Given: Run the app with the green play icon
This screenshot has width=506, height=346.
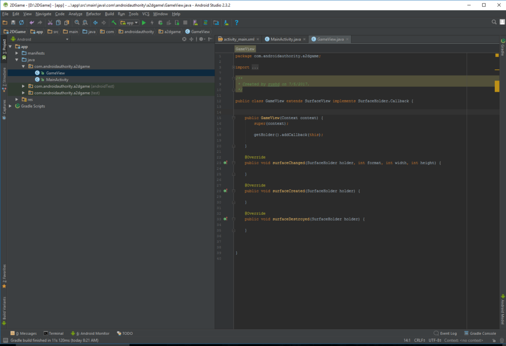Looking at the screenshot, I should 144,22.
